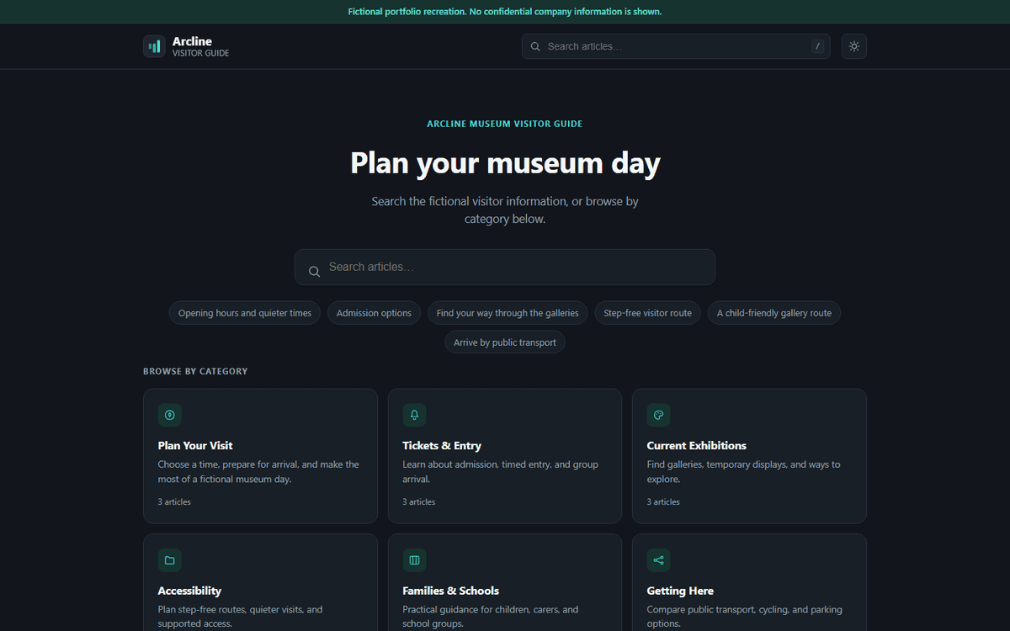Choose the Step-free visitor route chip
The height and width of the screenshot is (631, 1010).
coord(647,313)
